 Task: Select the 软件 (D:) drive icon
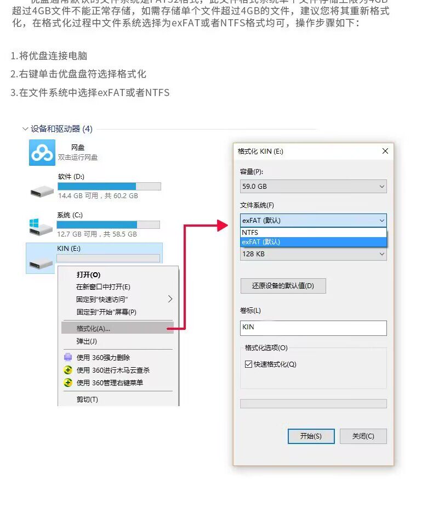tap(42, 192)
